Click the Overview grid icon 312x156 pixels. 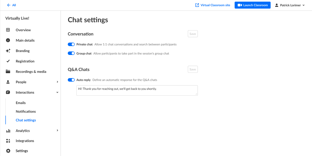(8, 30)
